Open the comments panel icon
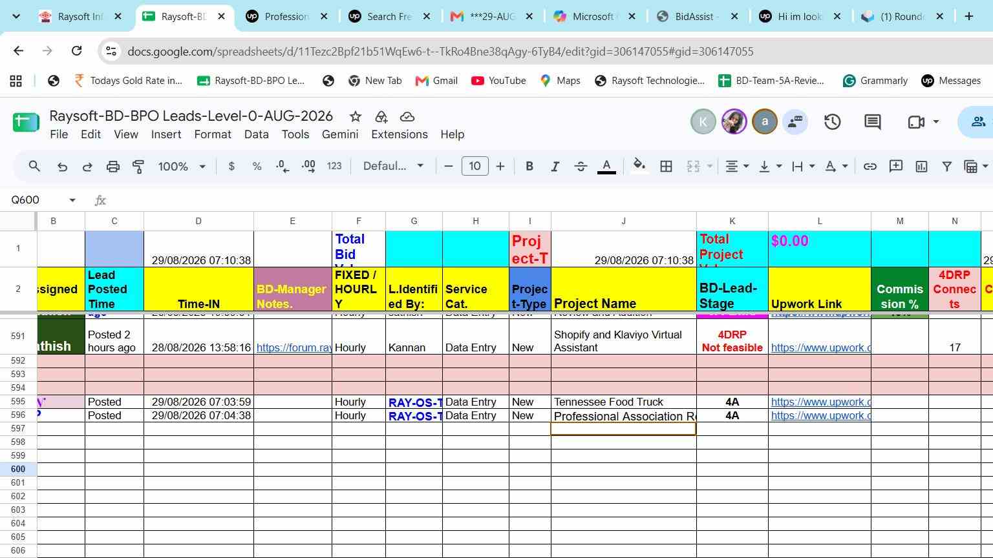This screenshot has height=558, width=993. (873, 121)
